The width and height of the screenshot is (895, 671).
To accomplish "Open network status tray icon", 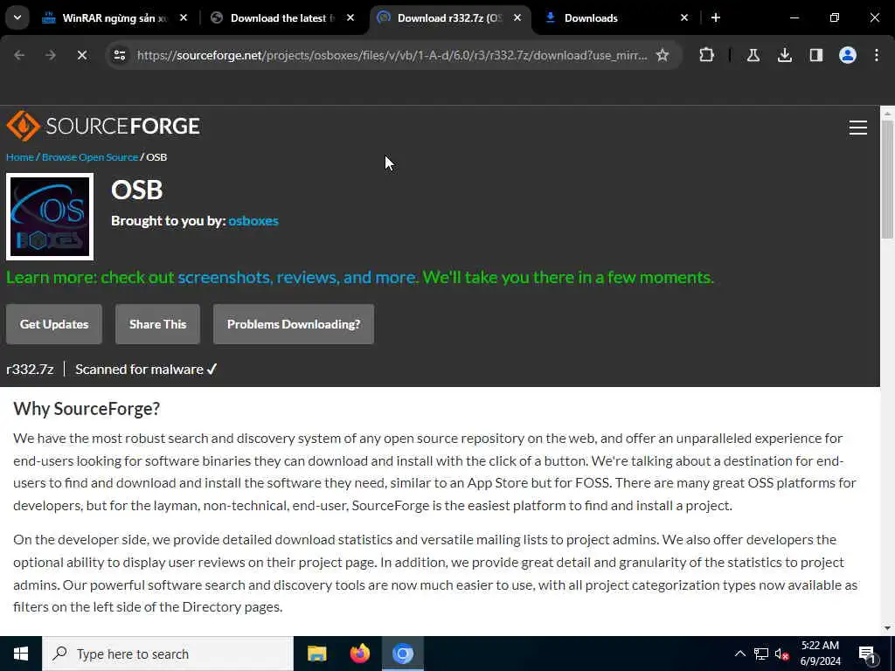I will (761, 654).
